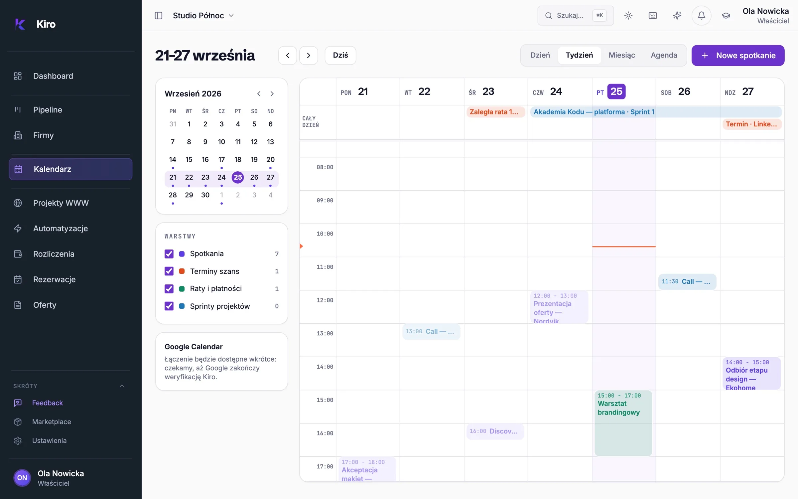Switch to Dzień view
Viewport: 798px width, 499px height.
click(540, 55)
